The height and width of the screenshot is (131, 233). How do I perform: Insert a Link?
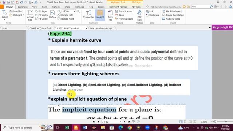tap(150, 11)
